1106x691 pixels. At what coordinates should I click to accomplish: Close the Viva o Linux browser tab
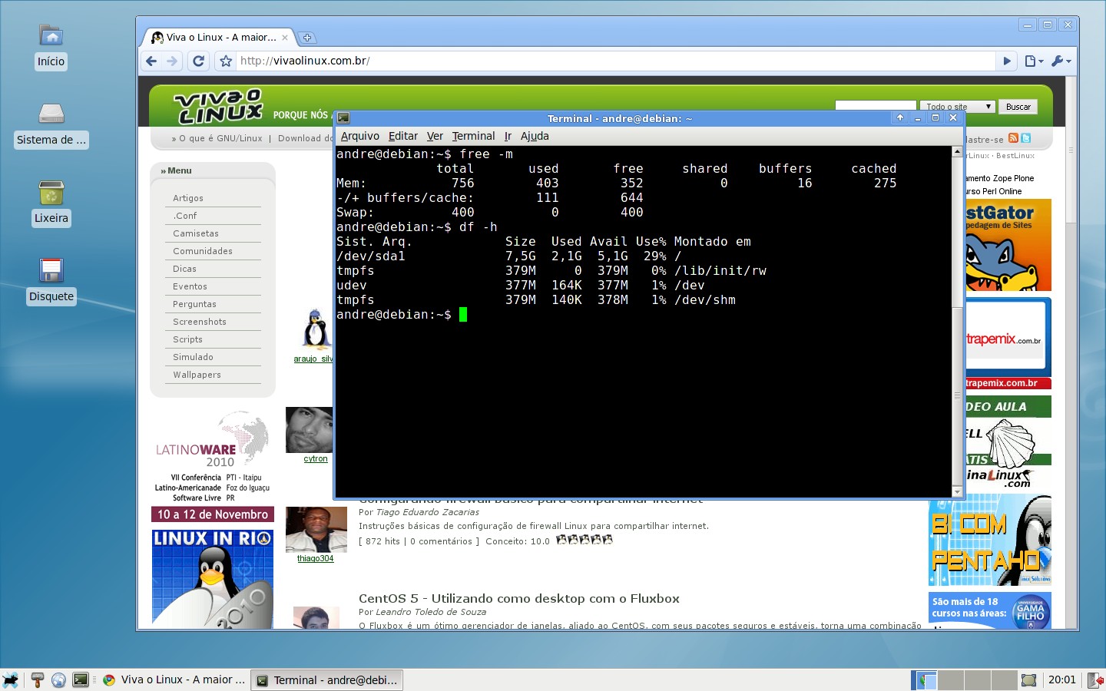(285, 38)
